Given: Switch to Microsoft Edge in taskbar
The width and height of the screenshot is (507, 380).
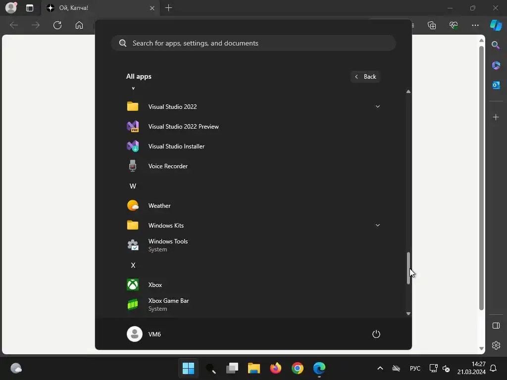Looking at the screenshot, I should (319, 368).
